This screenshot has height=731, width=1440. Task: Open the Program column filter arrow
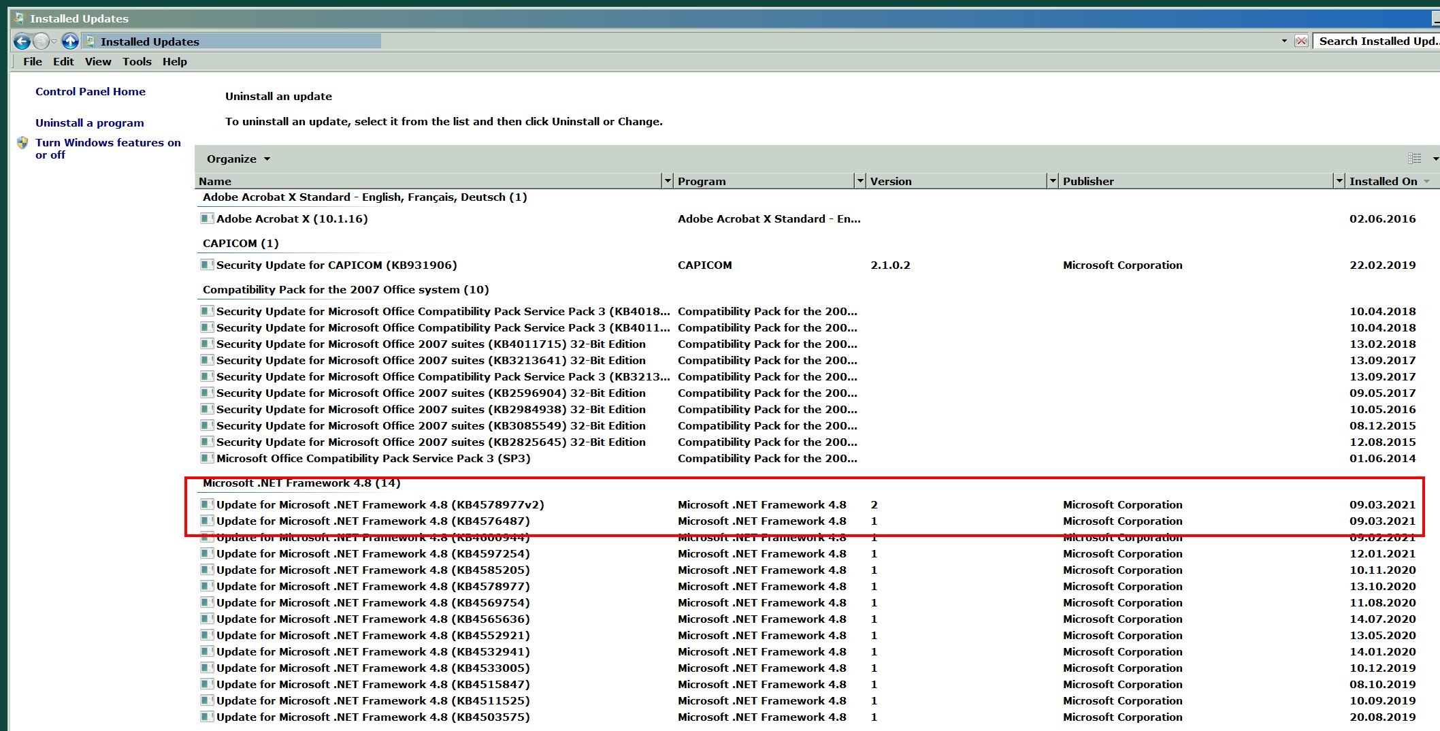(860, 181)
